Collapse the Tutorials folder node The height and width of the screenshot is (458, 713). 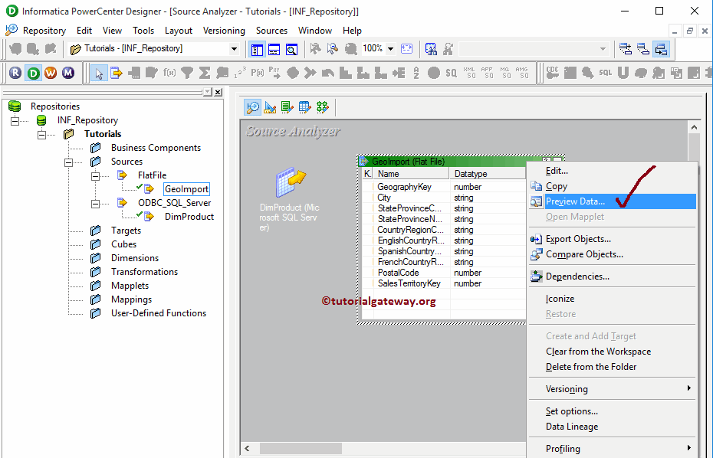[42, 135]
